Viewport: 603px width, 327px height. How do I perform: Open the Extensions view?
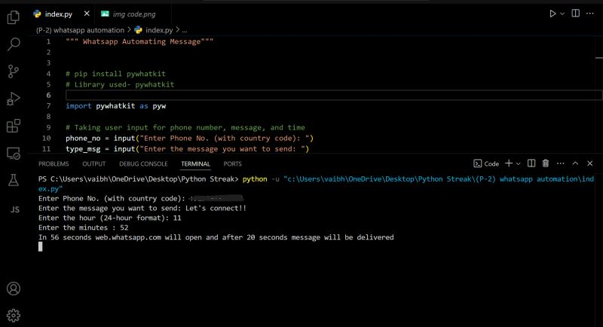(14, 126)
